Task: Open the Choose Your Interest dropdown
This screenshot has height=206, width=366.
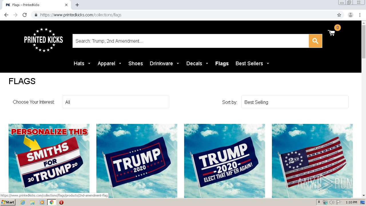Action: 116,102
